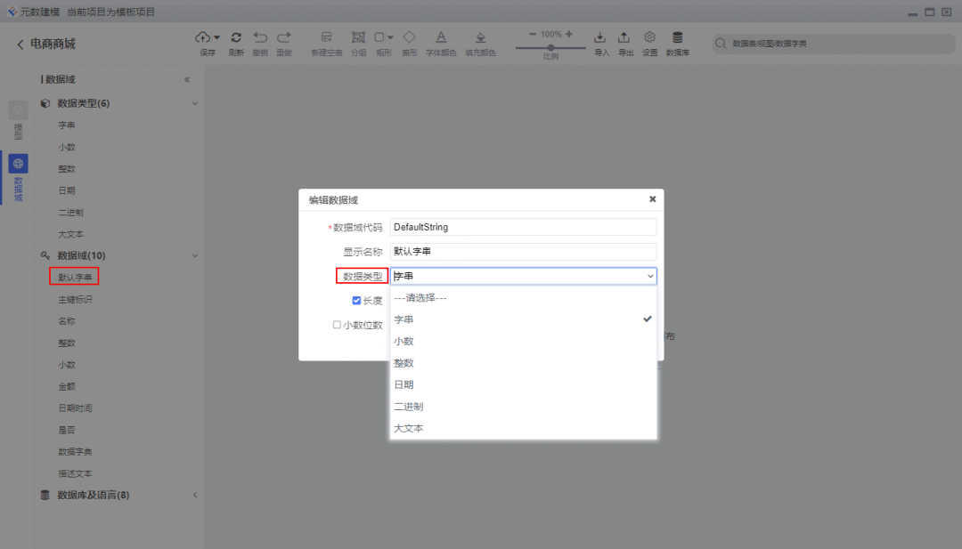Collapse the 数据域 side panel
The image size is (962, 549).
coord(187,80)
